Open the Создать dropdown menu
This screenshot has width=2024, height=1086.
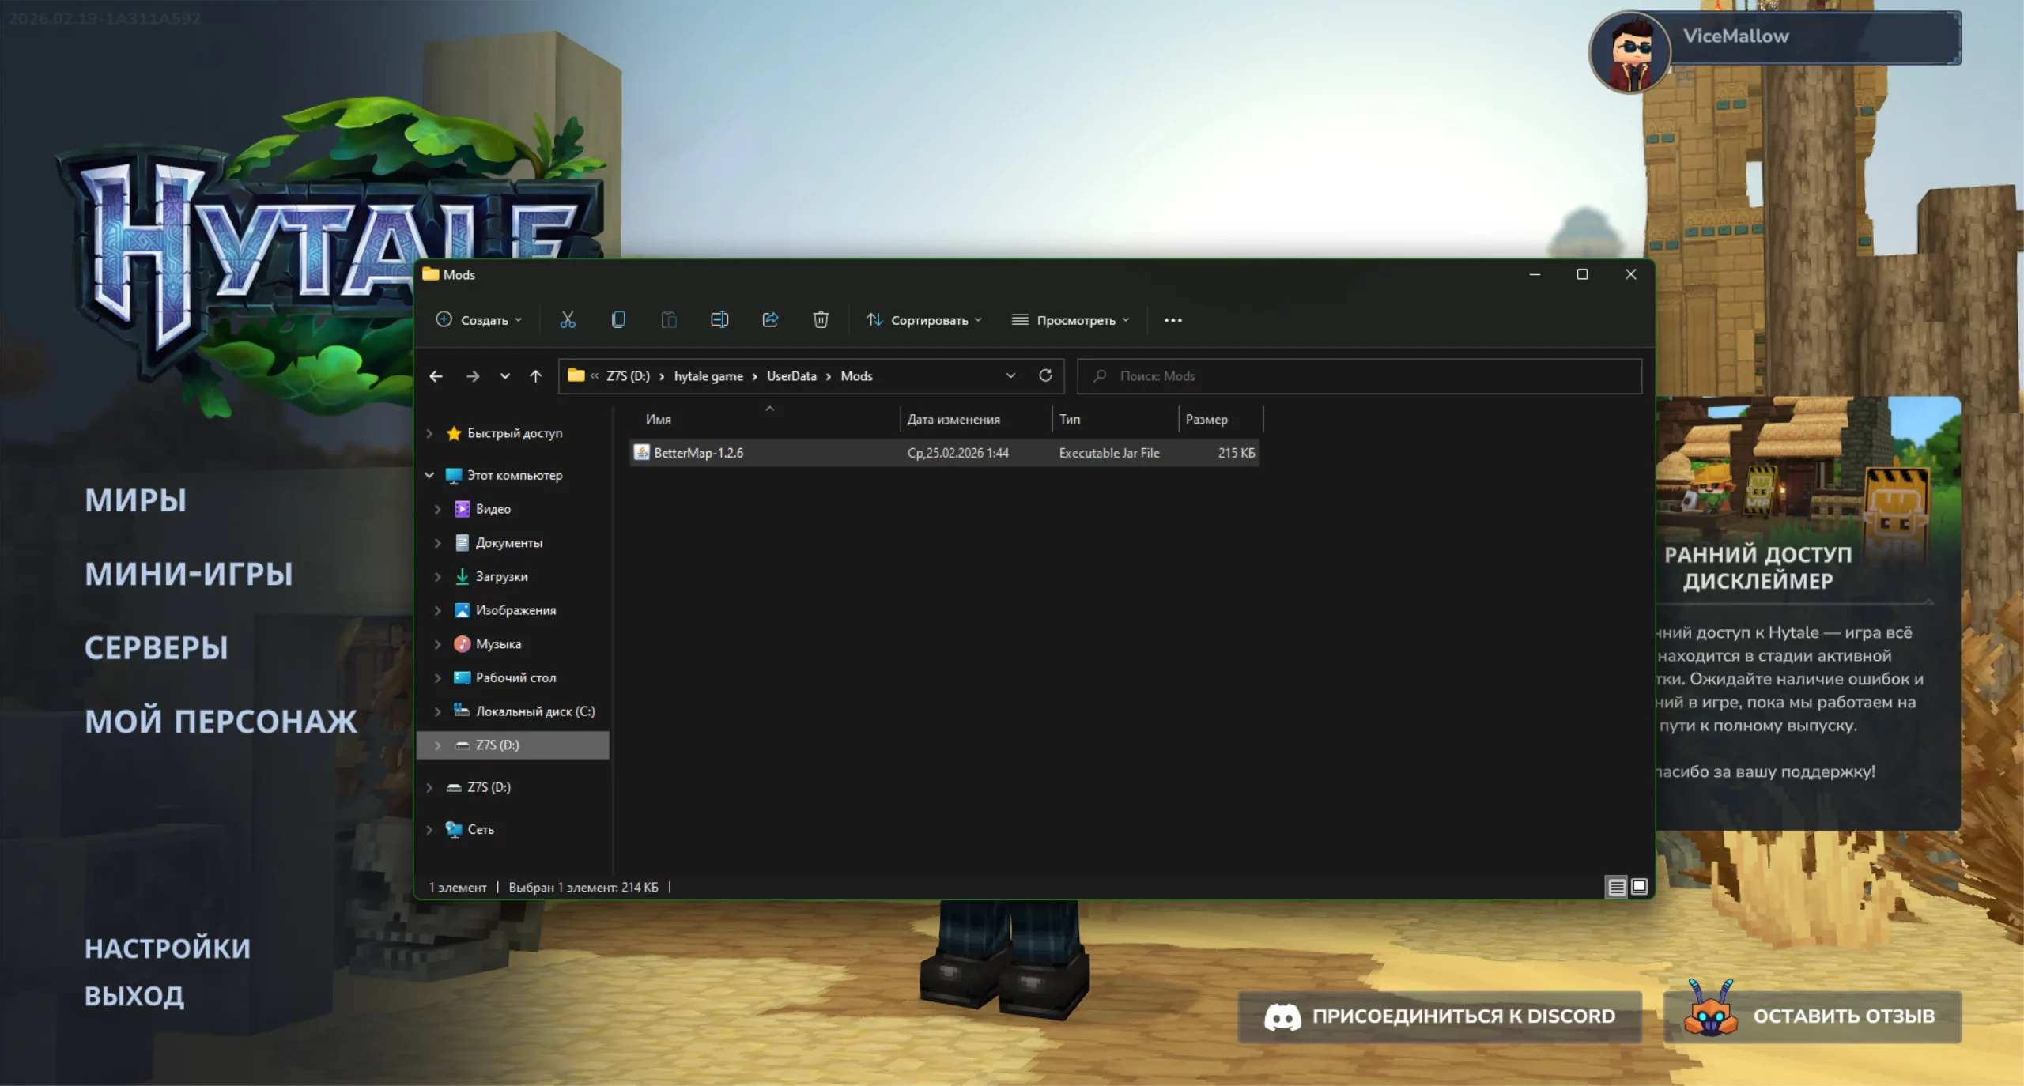tap(479, 320)
